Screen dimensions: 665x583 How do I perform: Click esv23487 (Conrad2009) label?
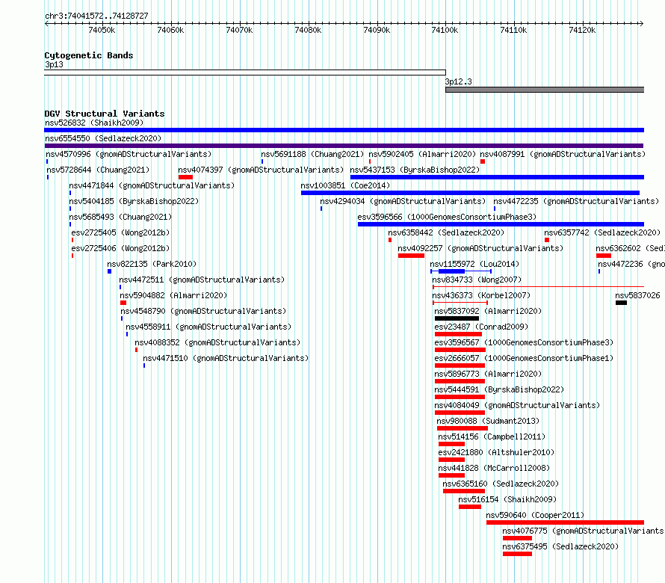(481, 327)
